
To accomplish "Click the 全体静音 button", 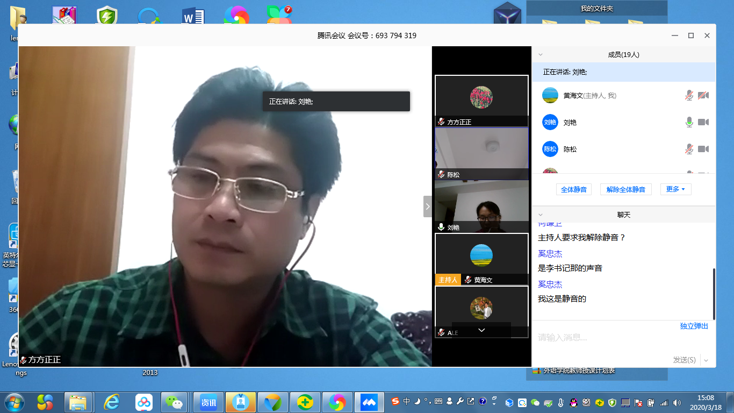I will (573, 189).
